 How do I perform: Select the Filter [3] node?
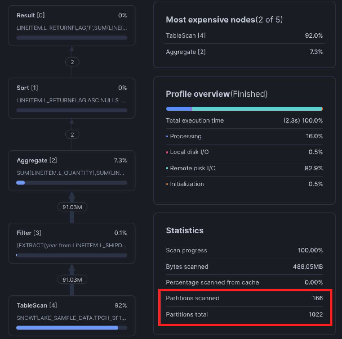tap(72, 243)
